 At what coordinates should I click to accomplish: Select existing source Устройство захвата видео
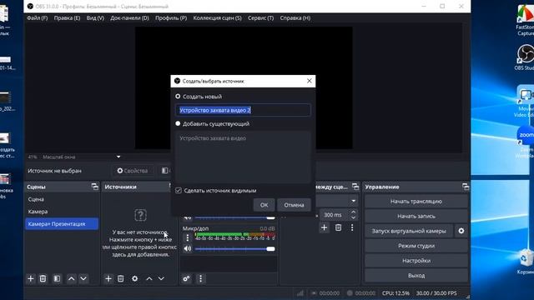pos(213,138)
